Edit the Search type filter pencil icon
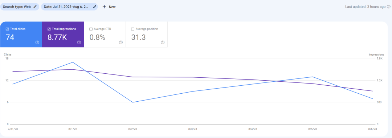The height and width of the screenshot is (138, 392). click(35, 7)
